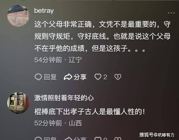This screenshot has height=140, width=179.
Task: Click 回复 text under betray's comment
Action: point(50,77)
